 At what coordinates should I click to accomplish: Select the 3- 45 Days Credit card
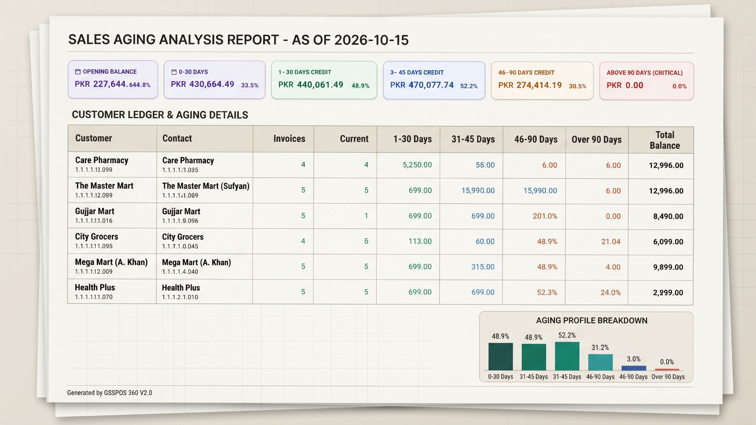[434, 80]
